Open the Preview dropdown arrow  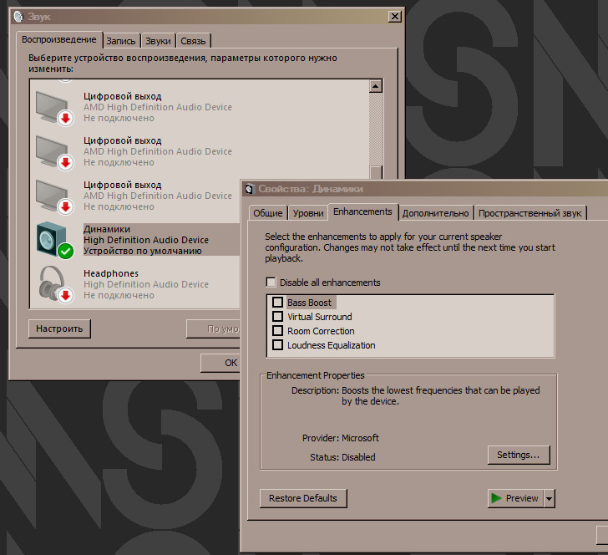549,498
